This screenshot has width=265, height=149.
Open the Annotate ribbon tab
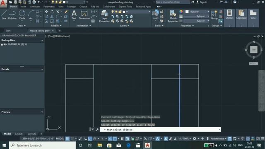point(35,7)
